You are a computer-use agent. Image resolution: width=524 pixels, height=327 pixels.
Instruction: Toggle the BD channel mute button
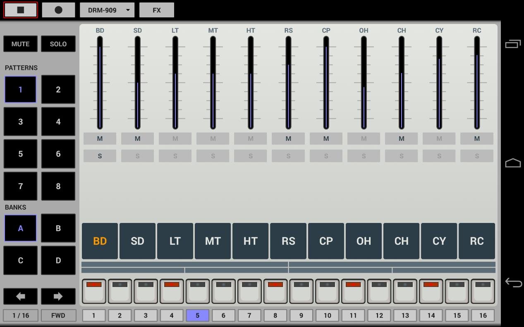(100, 139)
